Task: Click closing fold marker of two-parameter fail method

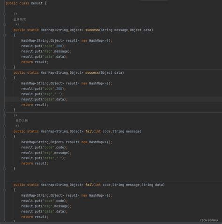Action: (4, 169)
